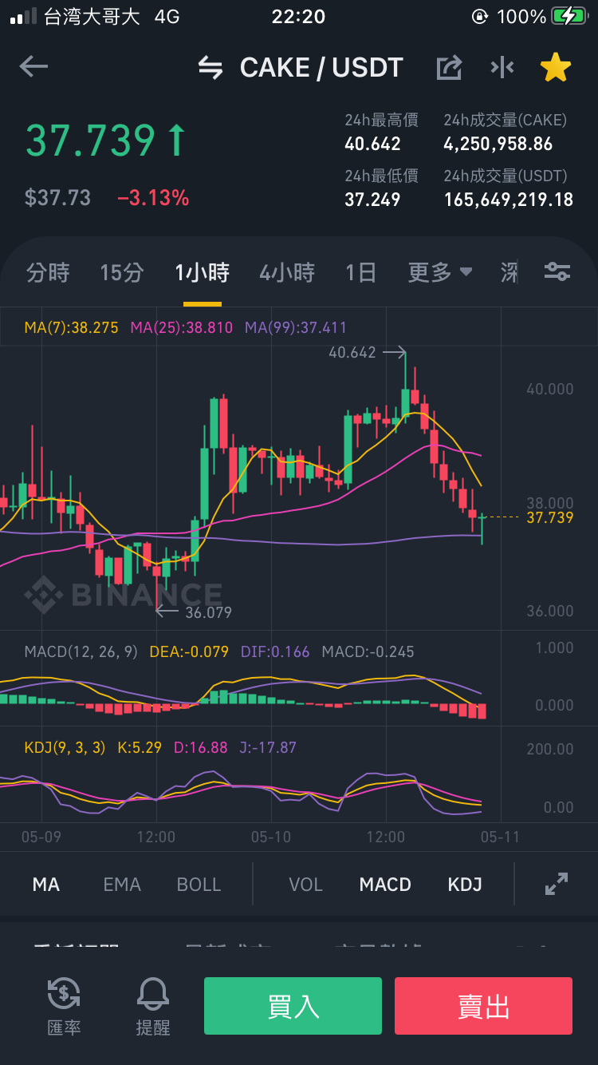598x1065 pixels.
Task: Open the 提醒 alert bell
Action: pos(153,1006)
